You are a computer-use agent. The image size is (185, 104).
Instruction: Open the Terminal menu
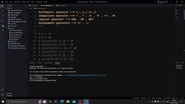[x=39, y=2]
